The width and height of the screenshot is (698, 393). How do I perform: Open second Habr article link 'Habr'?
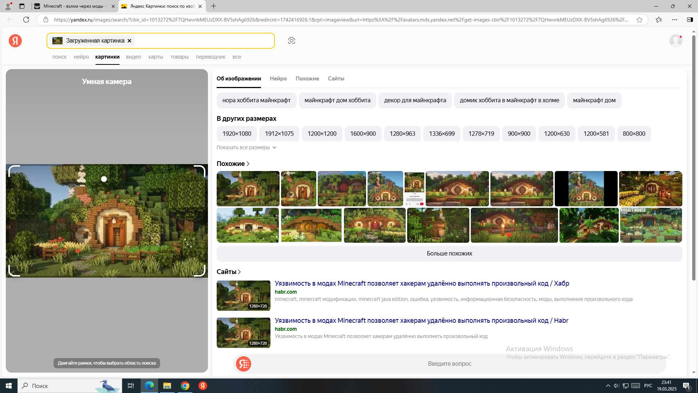[421, 321]
